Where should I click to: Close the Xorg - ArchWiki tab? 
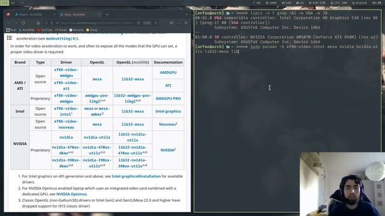click(x=100, y=14)
